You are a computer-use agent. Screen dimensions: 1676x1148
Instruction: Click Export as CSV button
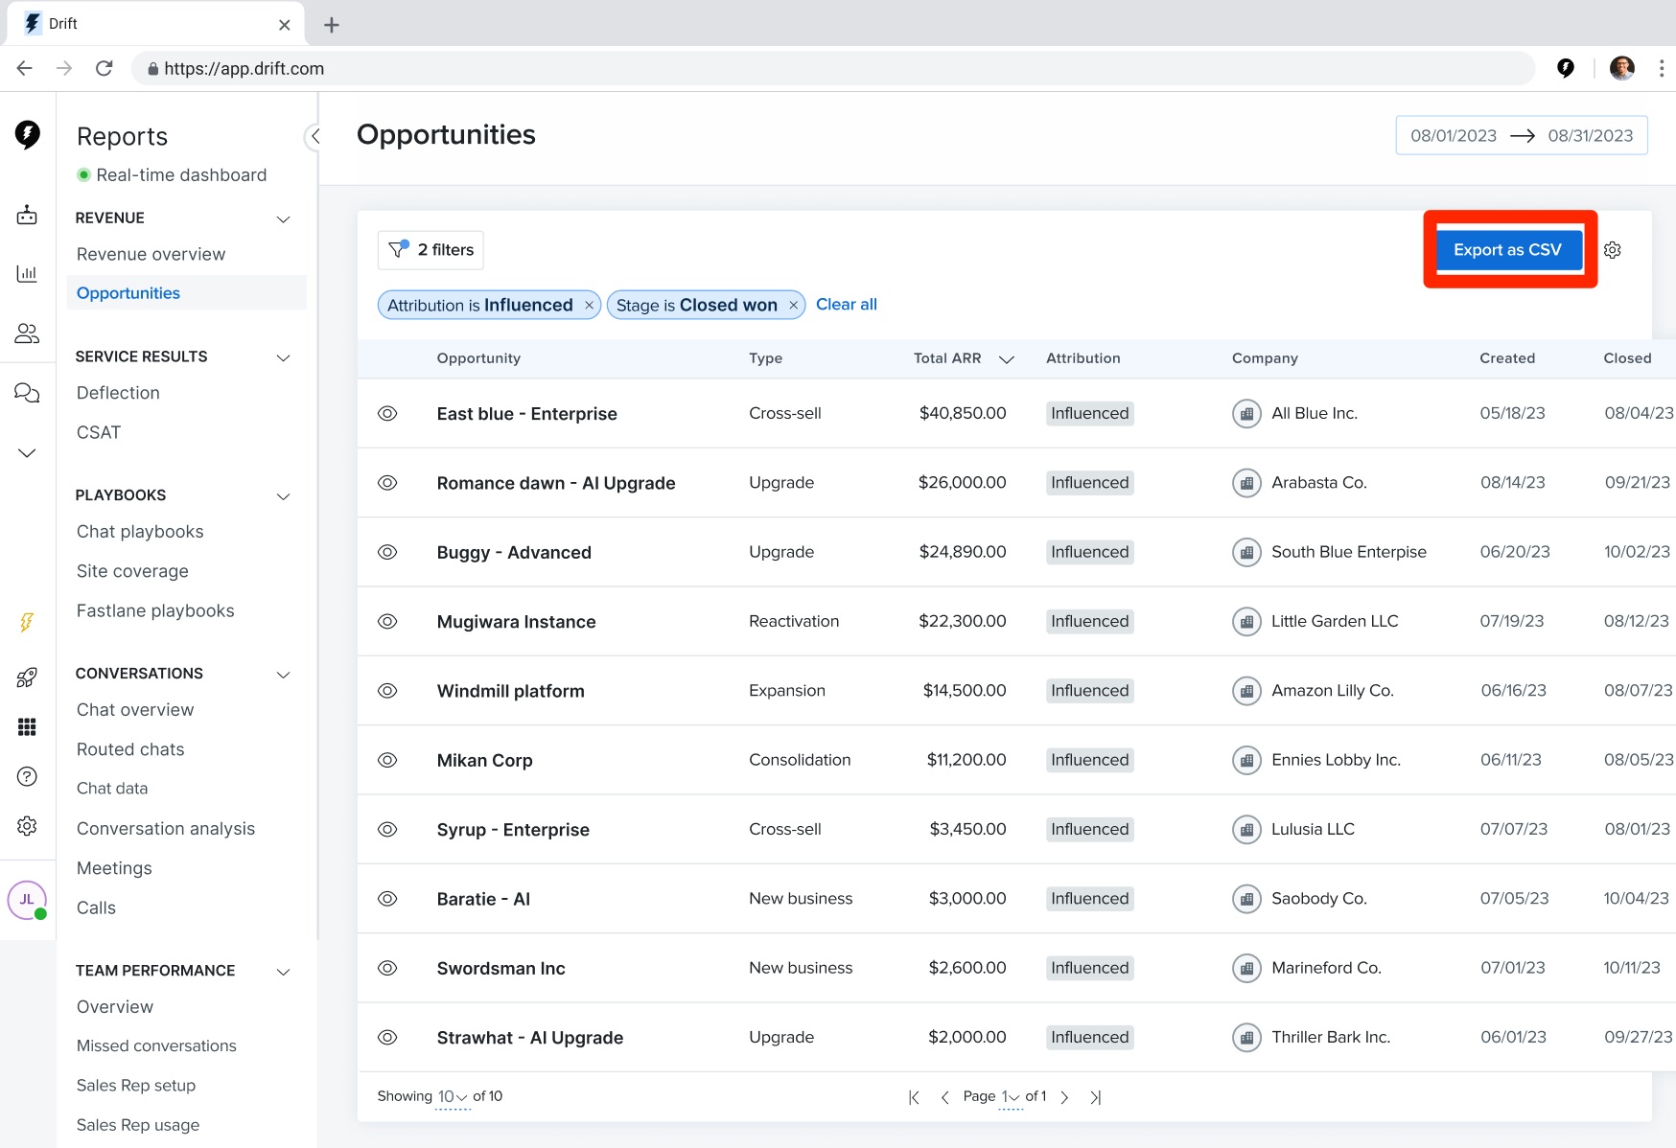click(1507, 249)
